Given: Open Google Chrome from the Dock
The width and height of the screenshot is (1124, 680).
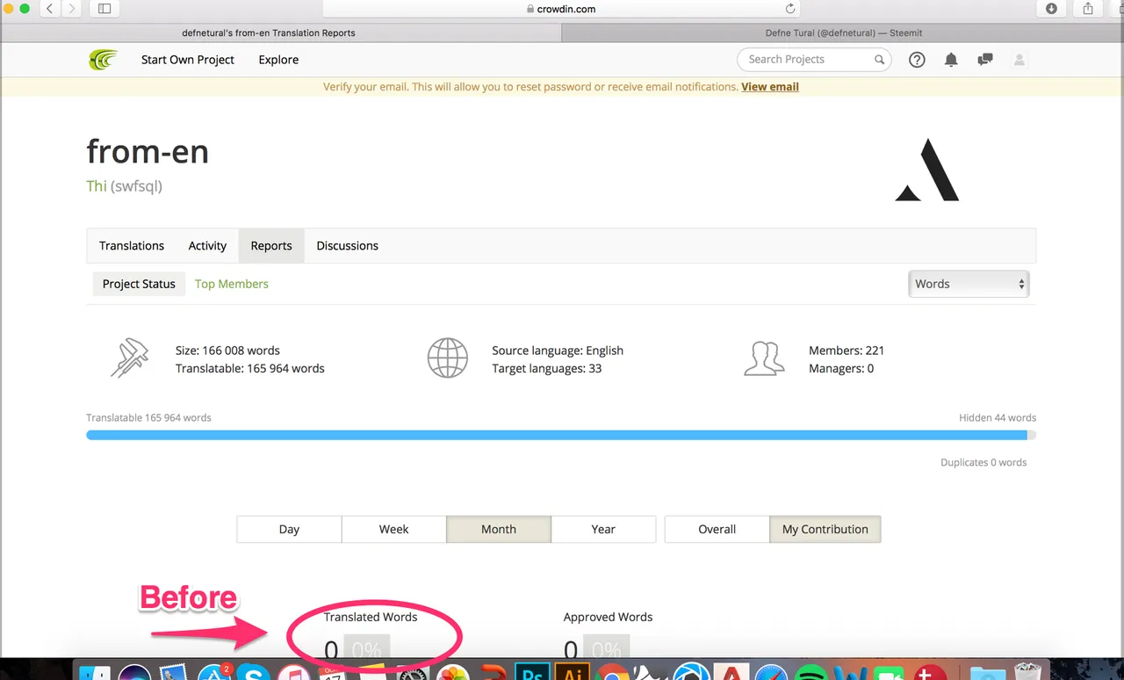Looking at the screenshot, I should [613, 674].
